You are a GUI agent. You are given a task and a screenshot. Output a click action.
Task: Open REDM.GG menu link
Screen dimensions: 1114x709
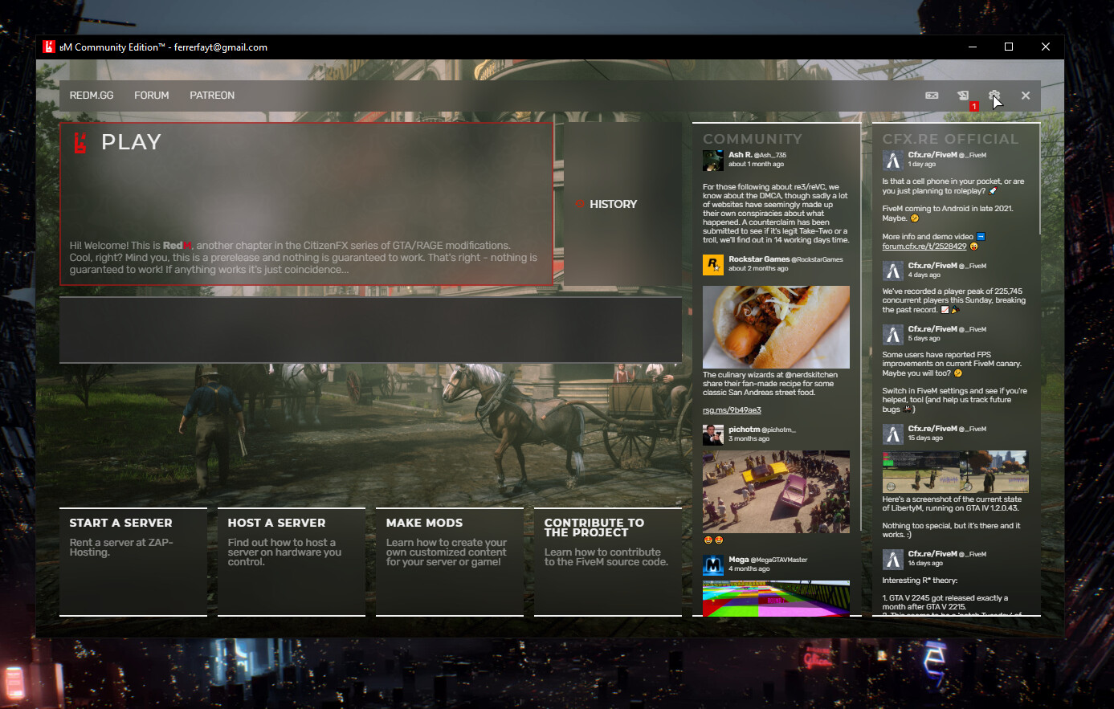click(92, 96)
